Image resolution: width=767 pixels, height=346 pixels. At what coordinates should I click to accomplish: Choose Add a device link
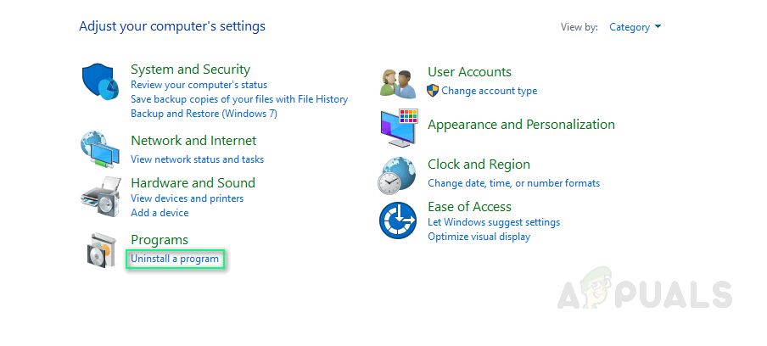pyautogui.click(x=160, y=213)
